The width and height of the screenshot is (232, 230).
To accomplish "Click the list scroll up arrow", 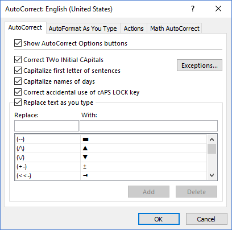I will (x=212, y=139).
